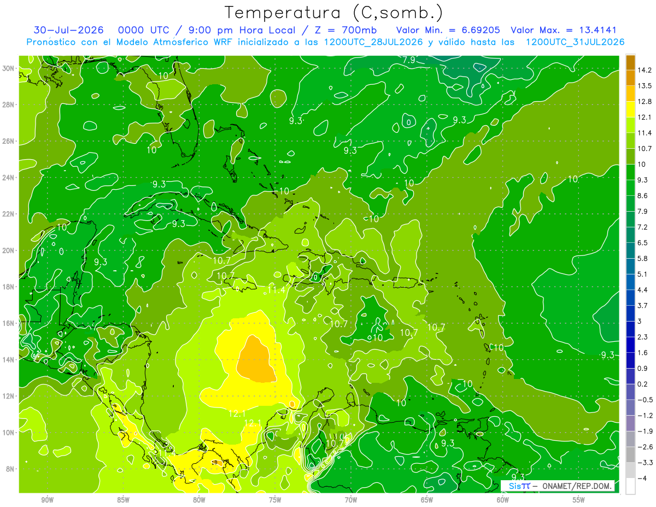This screenshot has height=507, width=656.
Task: Click the "-1.9" colorbar scale value
Action: click(x=646, y=431)
